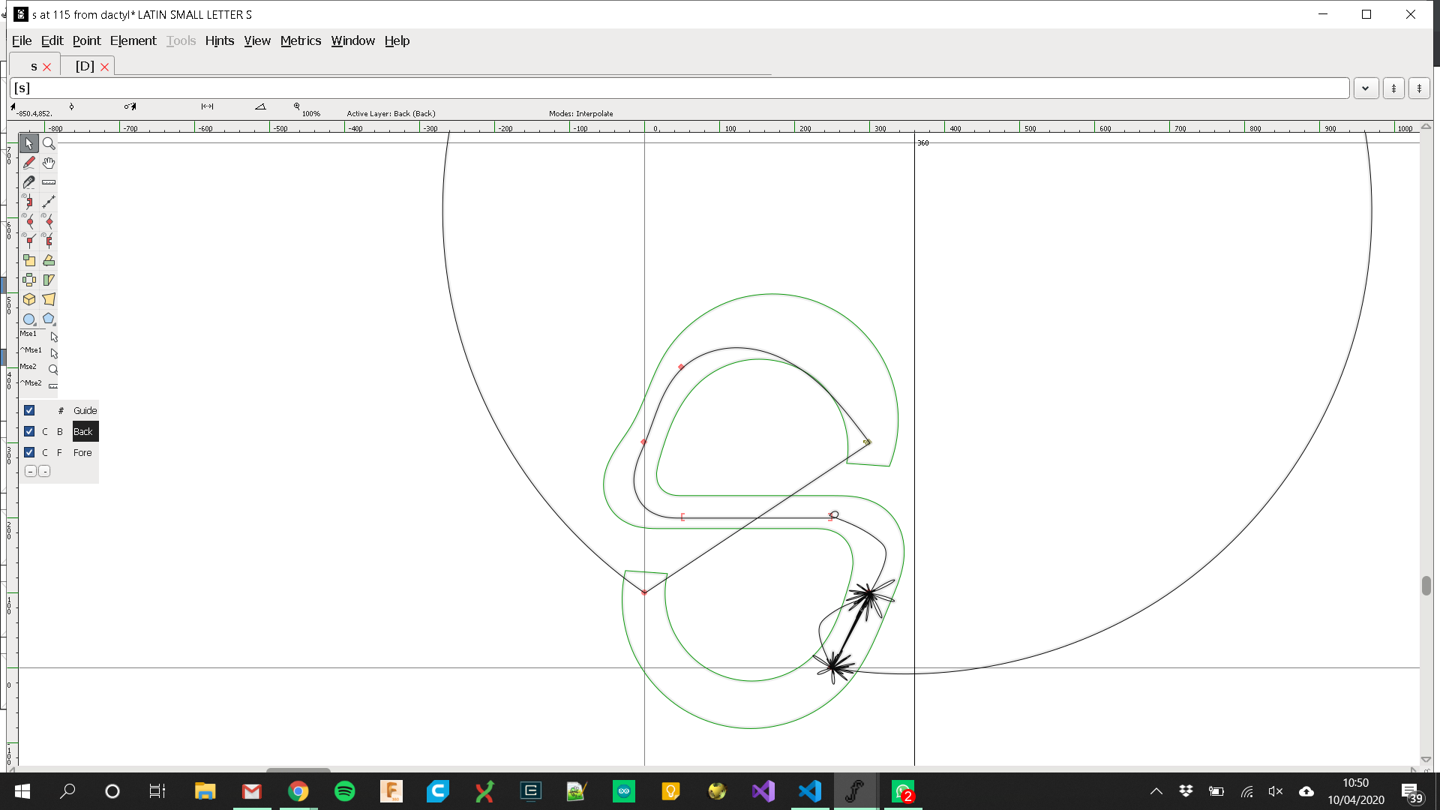The image size is (1440, 810).
Task: Open the Element menu
Action: [133, 40]
